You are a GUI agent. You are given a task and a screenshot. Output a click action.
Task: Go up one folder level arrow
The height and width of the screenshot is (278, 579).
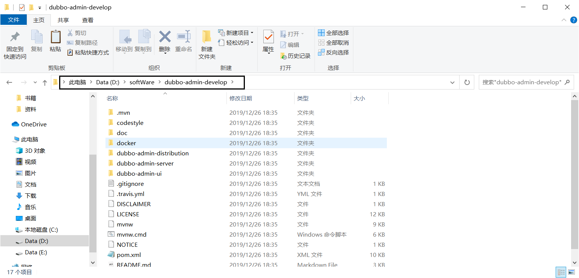(45, 82)
